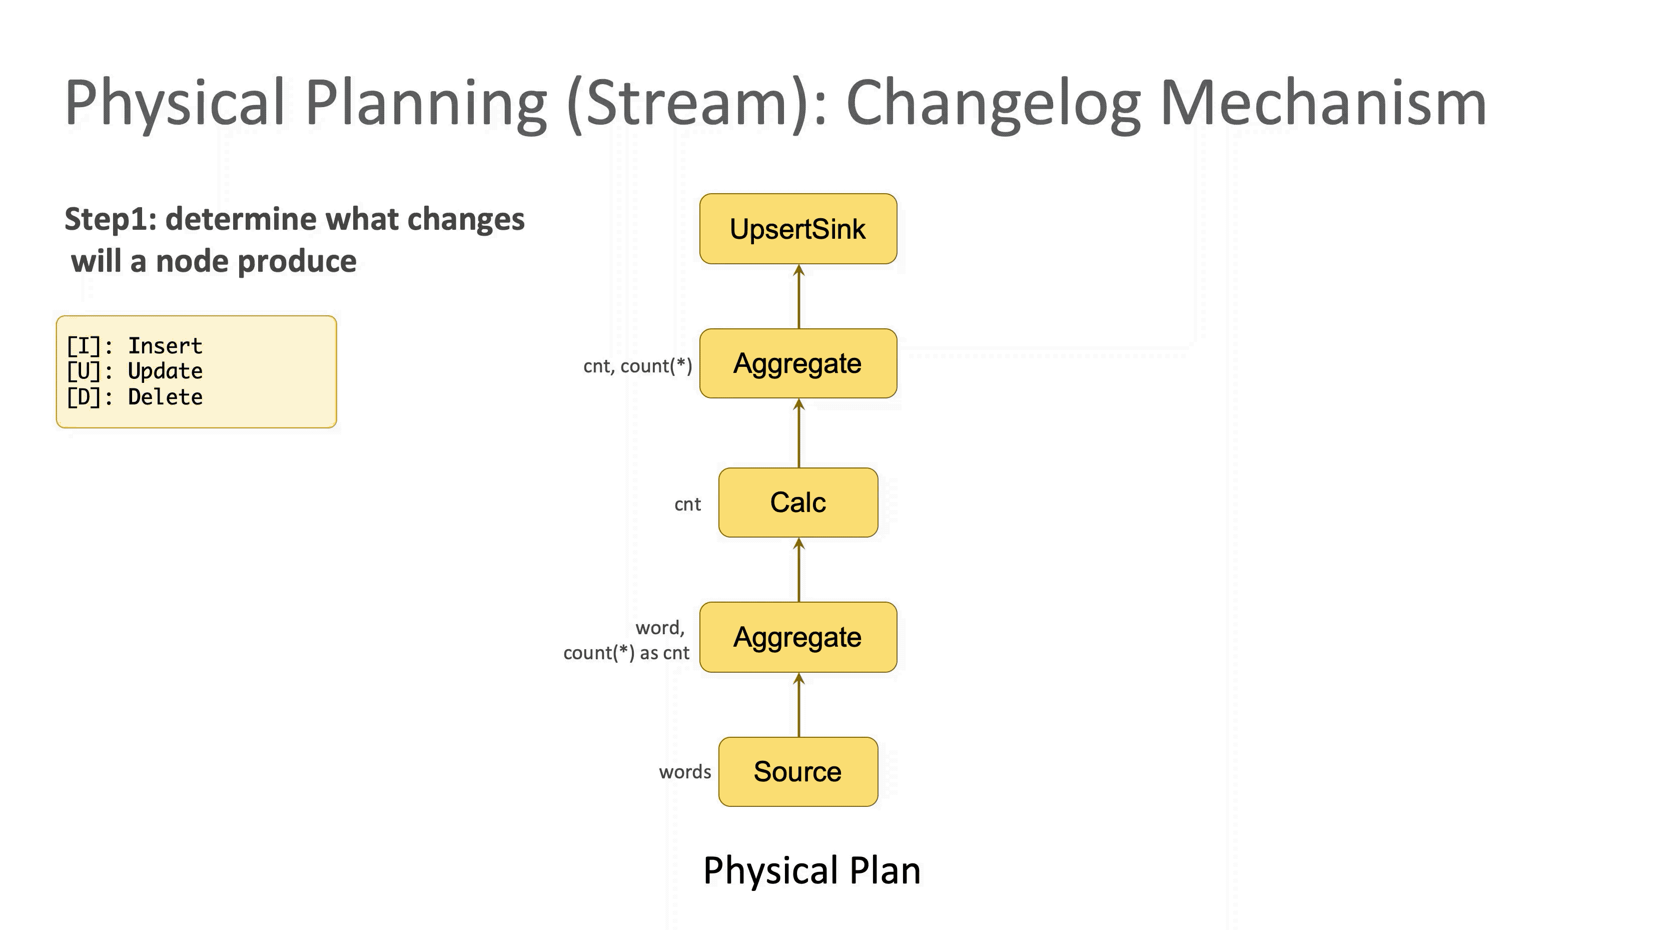The width and height of the screenshot is (1656, 930).
Task: Click the '[I]: Insert' legend line
Action: coord(135,346)
